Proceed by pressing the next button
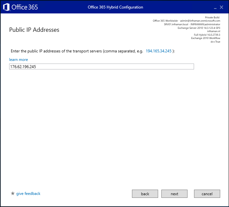 [x=174, y=194]
